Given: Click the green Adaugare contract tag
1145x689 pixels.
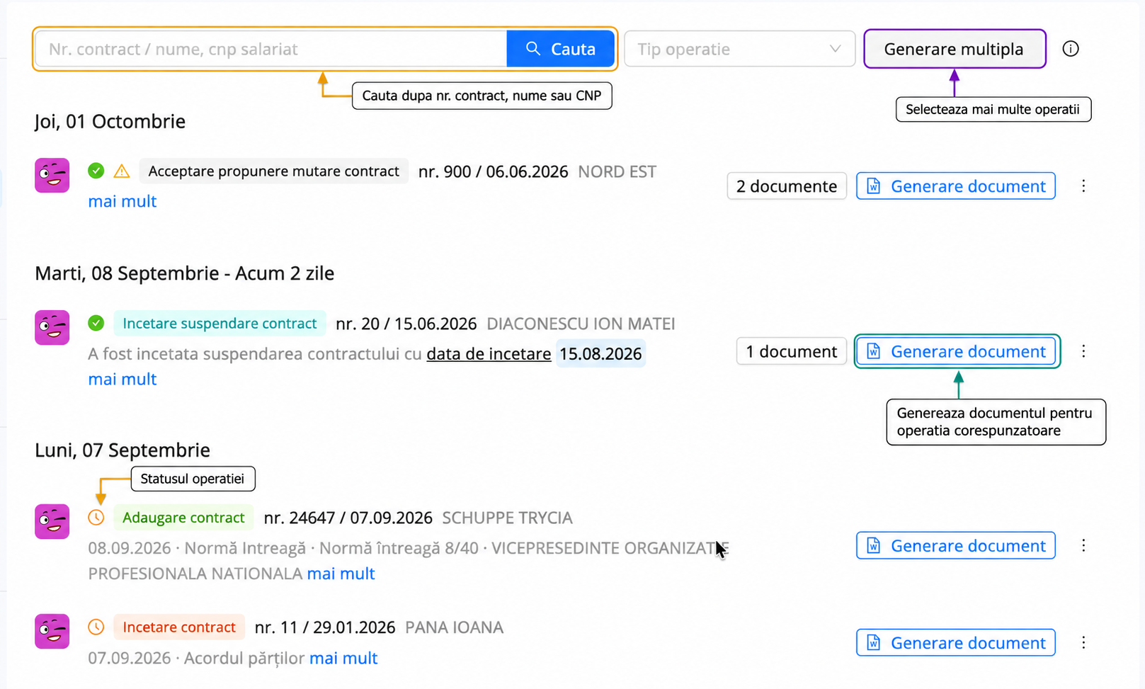Looking at the screenshot, I should pos(183,518).
